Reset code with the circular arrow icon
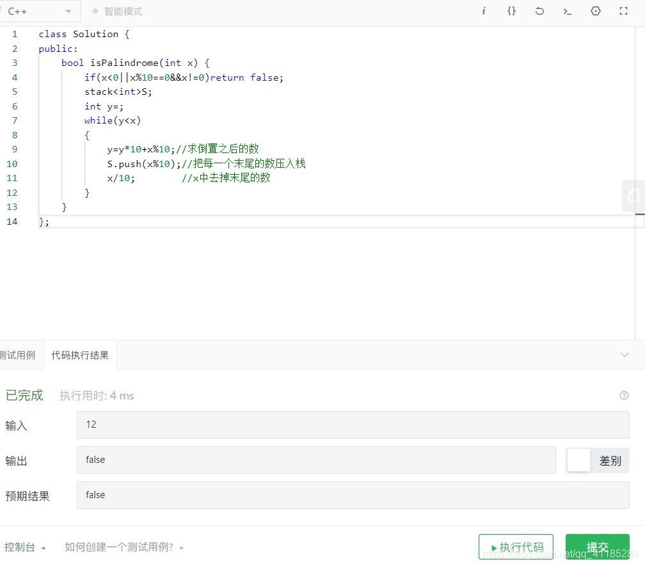Viewport: 645px width, 566px height. pos(539,11)
